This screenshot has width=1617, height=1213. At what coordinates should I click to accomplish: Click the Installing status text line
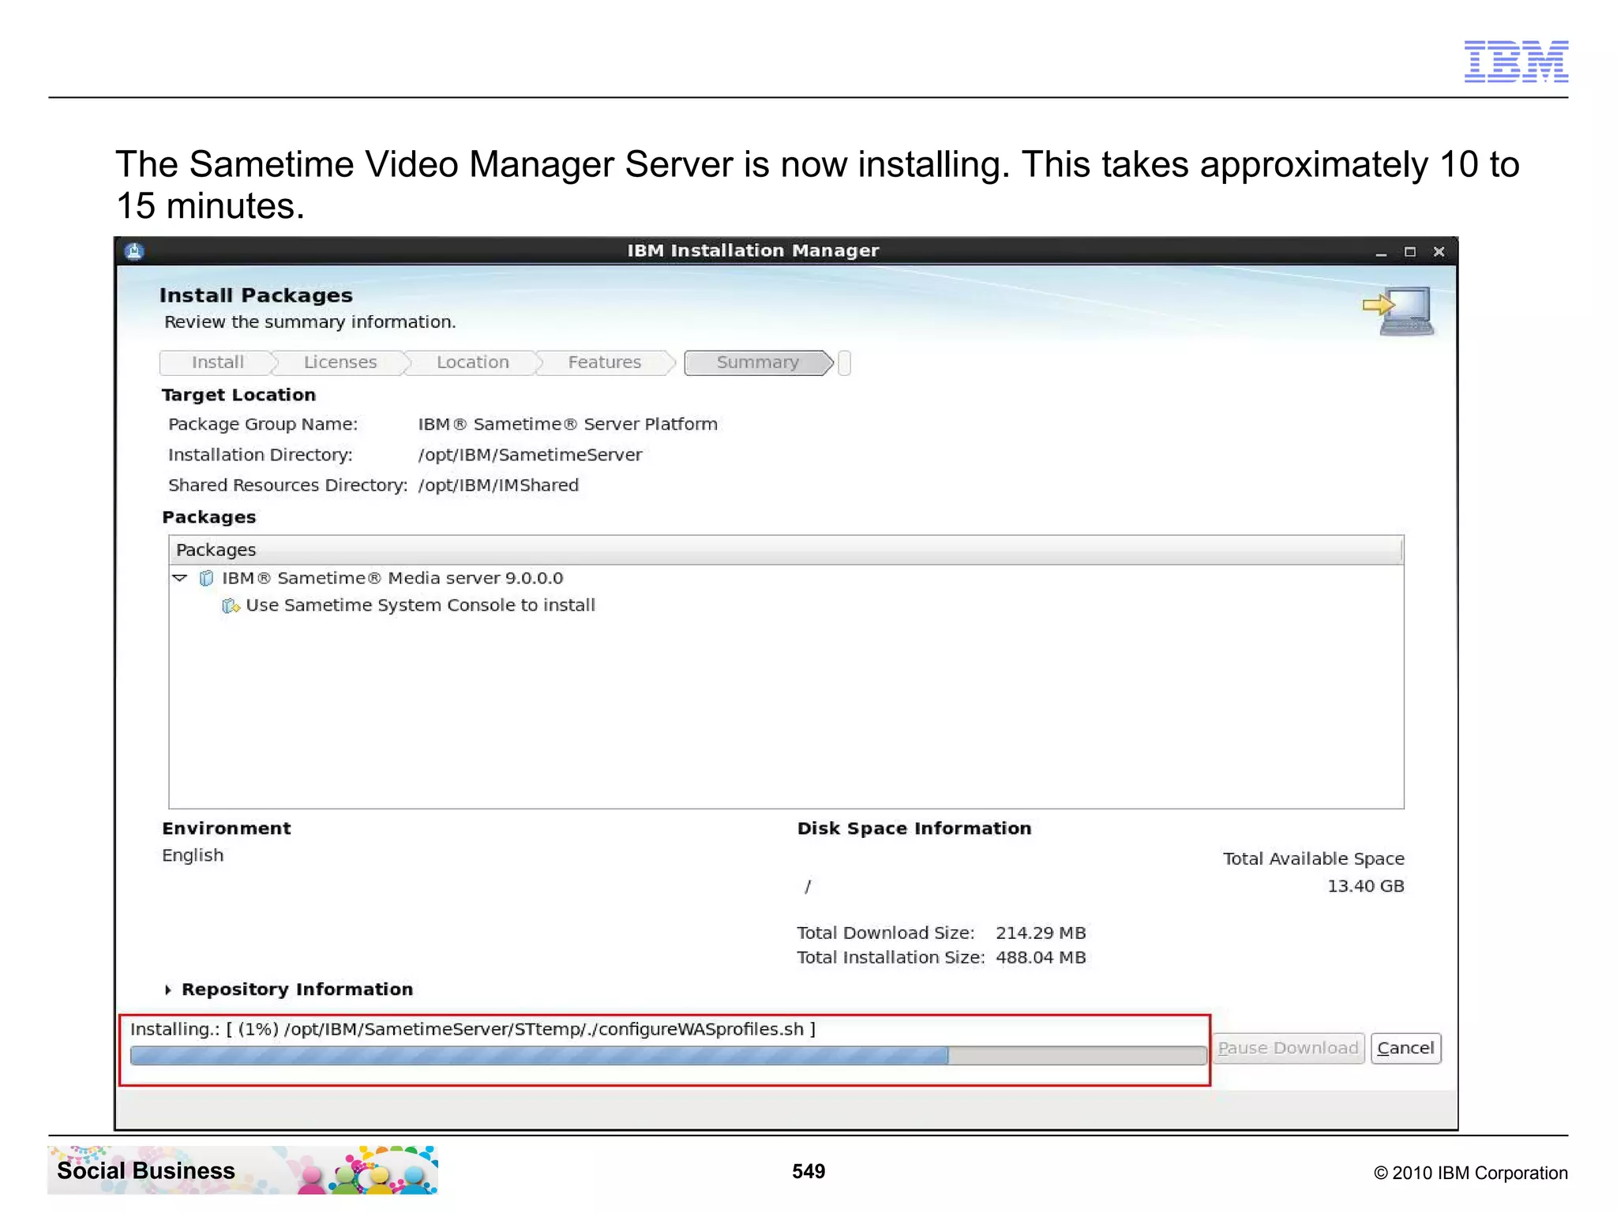pyautogui.click(x=473, y=1029)
